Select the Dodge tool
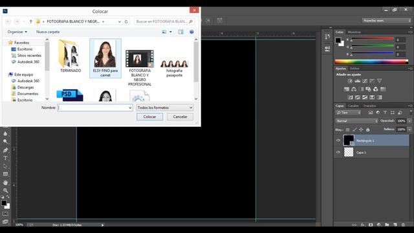 pos(5,142)
